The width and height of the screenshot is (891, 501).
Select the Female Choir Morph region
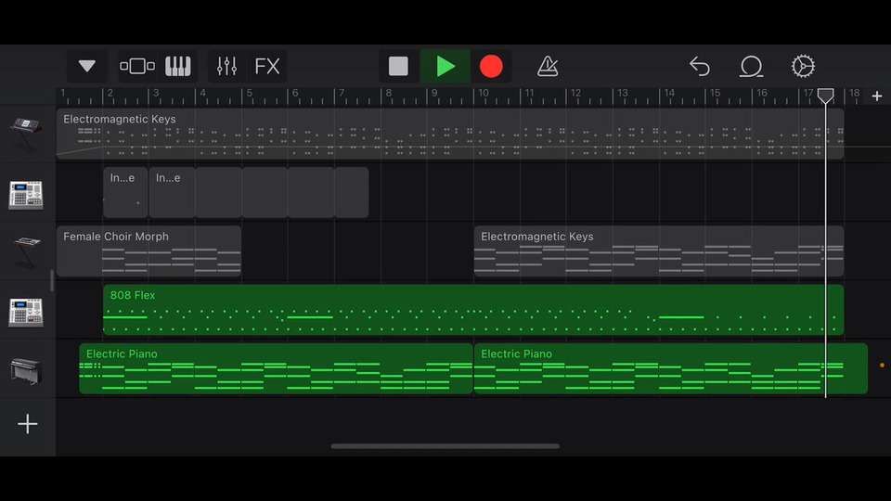(x=148, y=251)
